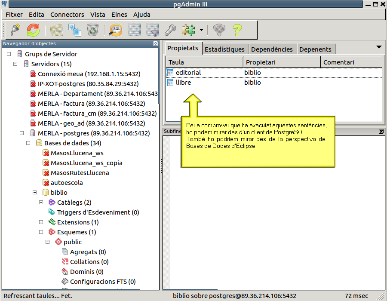Collapse the MERLA - postgres server node
Image resolution: width=387 pixels, height=301 pixels.
[22, 133]
